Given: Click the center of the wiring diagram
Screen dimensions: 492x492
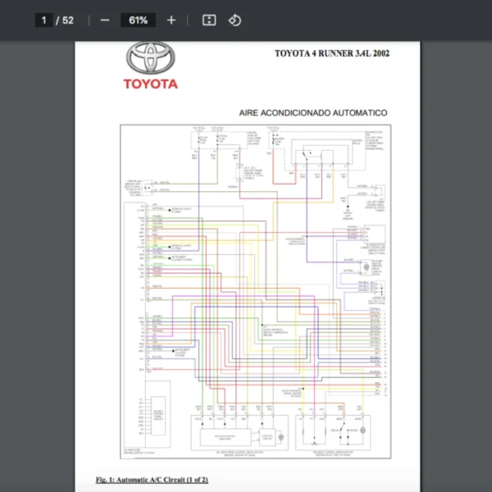Looking at the screenshot, I should (x=255, y=291).
